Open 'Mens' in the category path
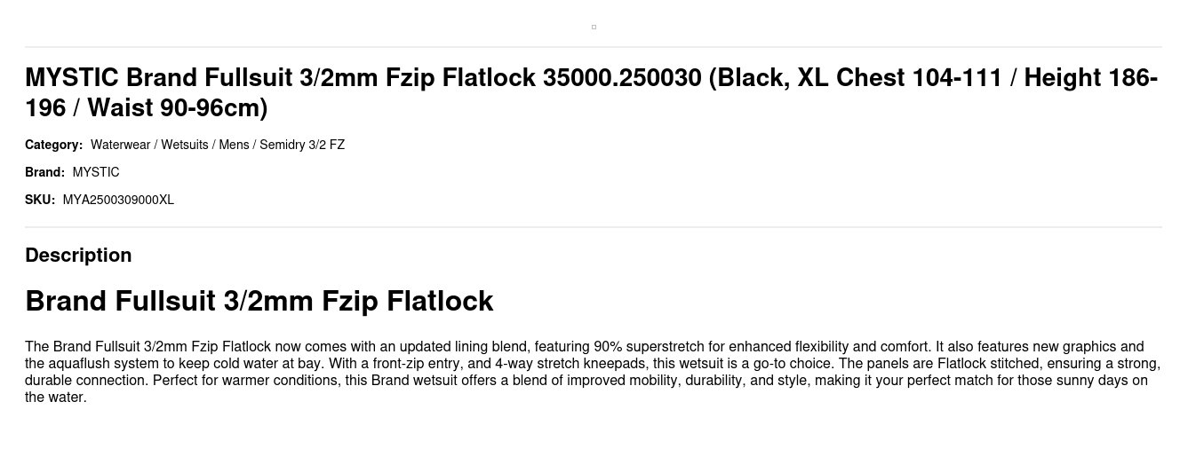Viewport: 1180px width, 449px height. point(234,145)
